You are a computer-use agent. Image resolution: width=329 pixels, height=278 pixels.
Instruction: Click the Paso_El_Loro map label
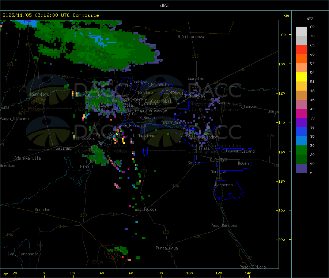pos(253,267)
